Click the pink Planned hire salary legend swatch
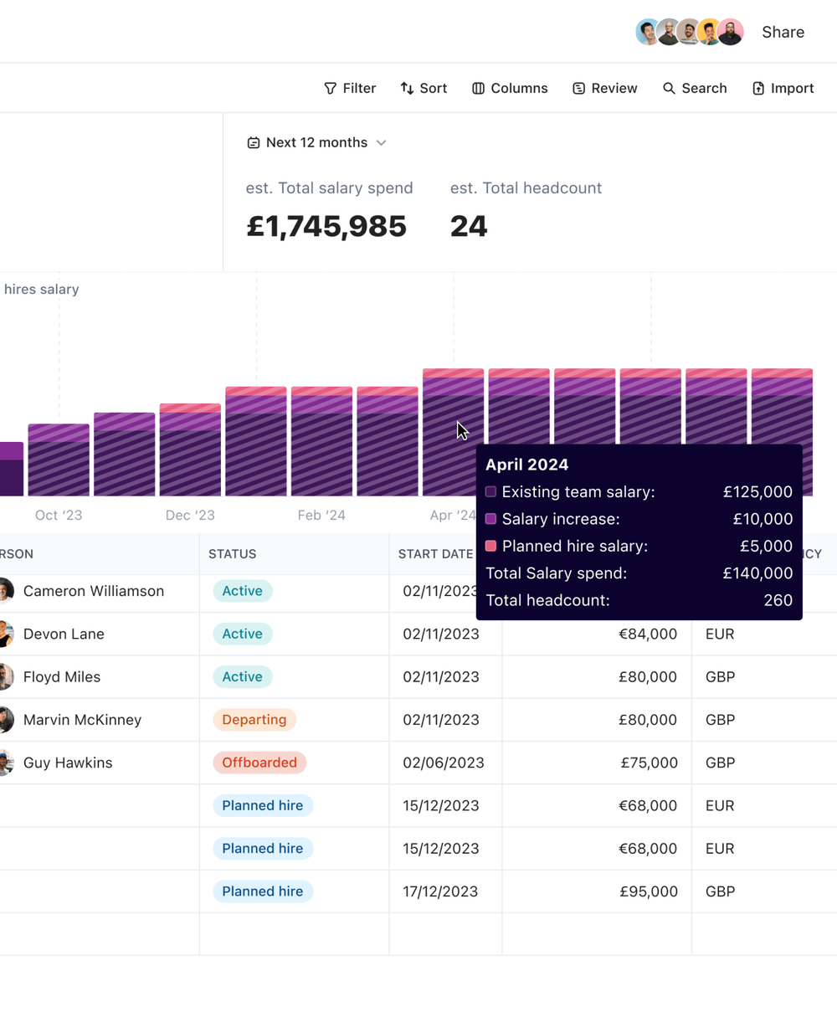This screenshot has width=837, height=1017. coord(491,546)
